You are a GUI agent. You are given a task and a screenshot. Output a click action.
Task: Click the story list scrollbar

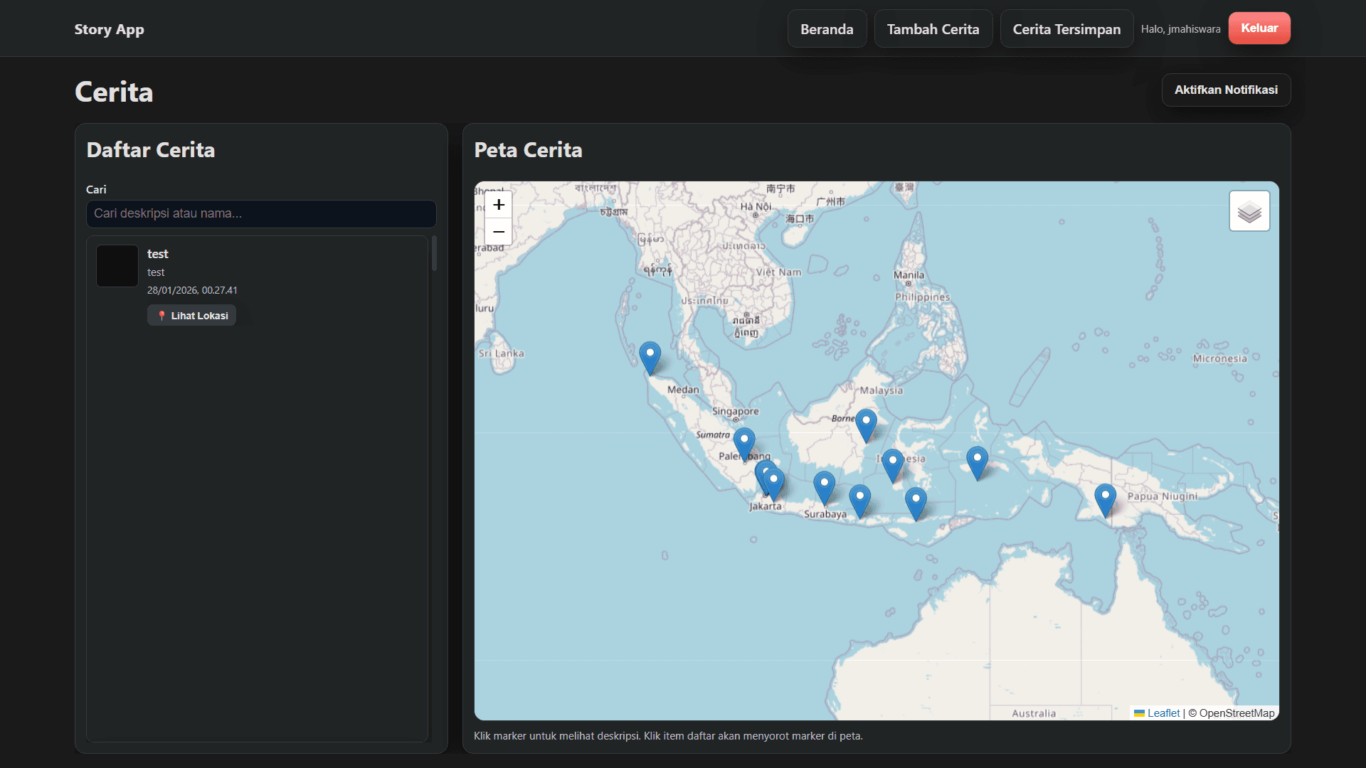click(x=434, y=254)
